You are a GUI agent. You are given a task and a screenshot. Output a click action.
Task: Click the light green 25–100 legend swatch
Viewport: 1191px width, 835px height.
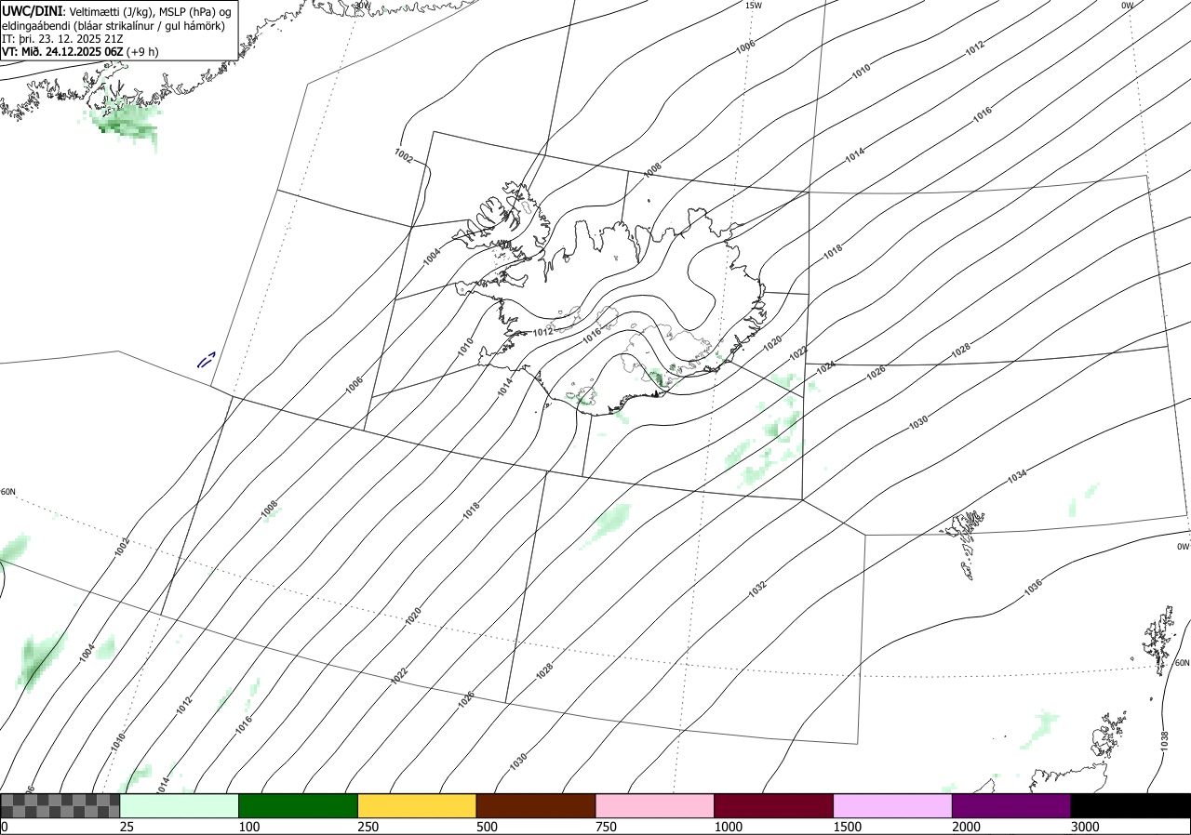tap(180, 805)
